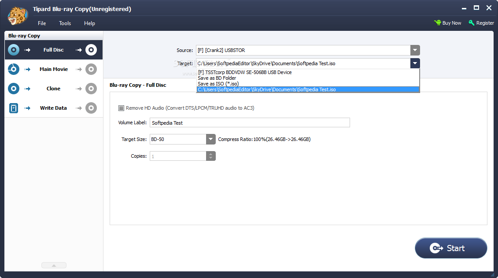Open the Target Size BD-50 dropdown
498x278 pixels.
(211, 139)
